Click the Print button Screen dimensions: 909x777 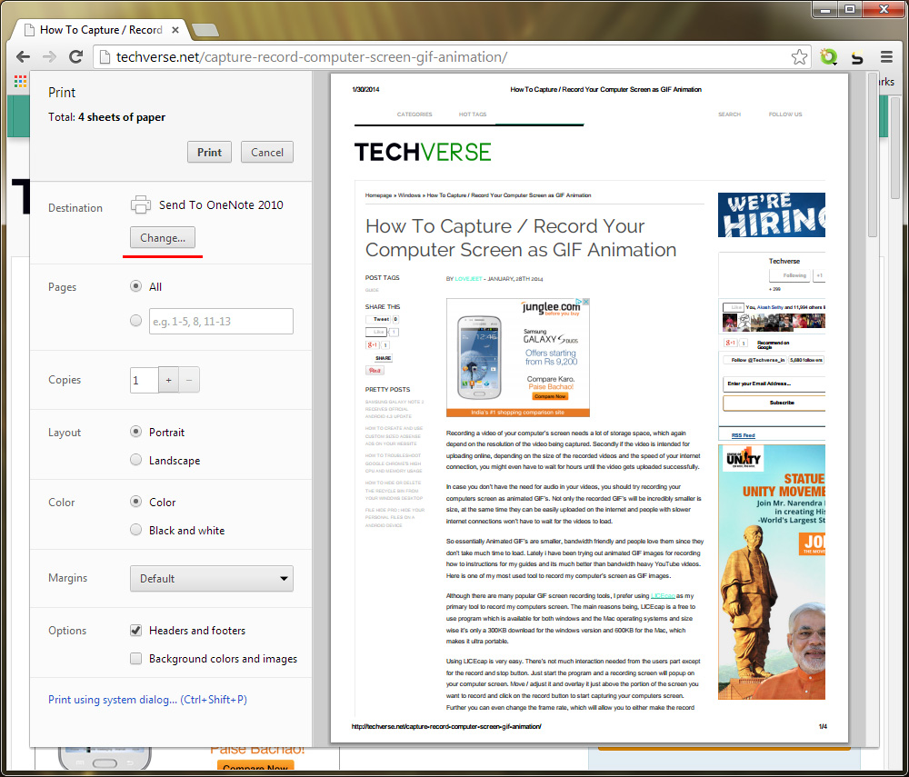click(209, 153)
